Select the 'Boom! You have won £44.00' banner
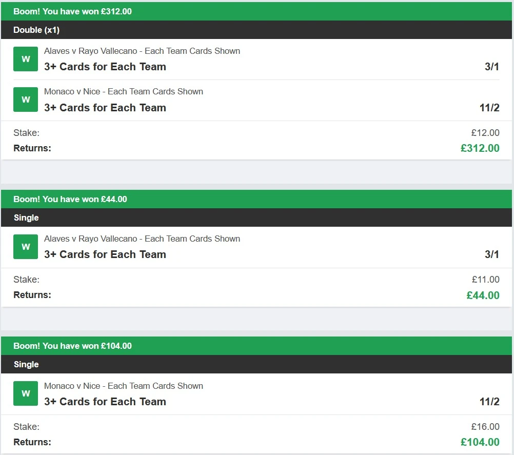Viewport: 514px width, 455px height. pos(256,199)
